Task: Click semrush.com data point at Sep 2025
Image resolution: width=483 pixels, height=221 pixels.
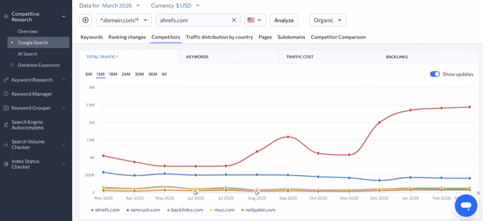Action: tap(288, 136)
